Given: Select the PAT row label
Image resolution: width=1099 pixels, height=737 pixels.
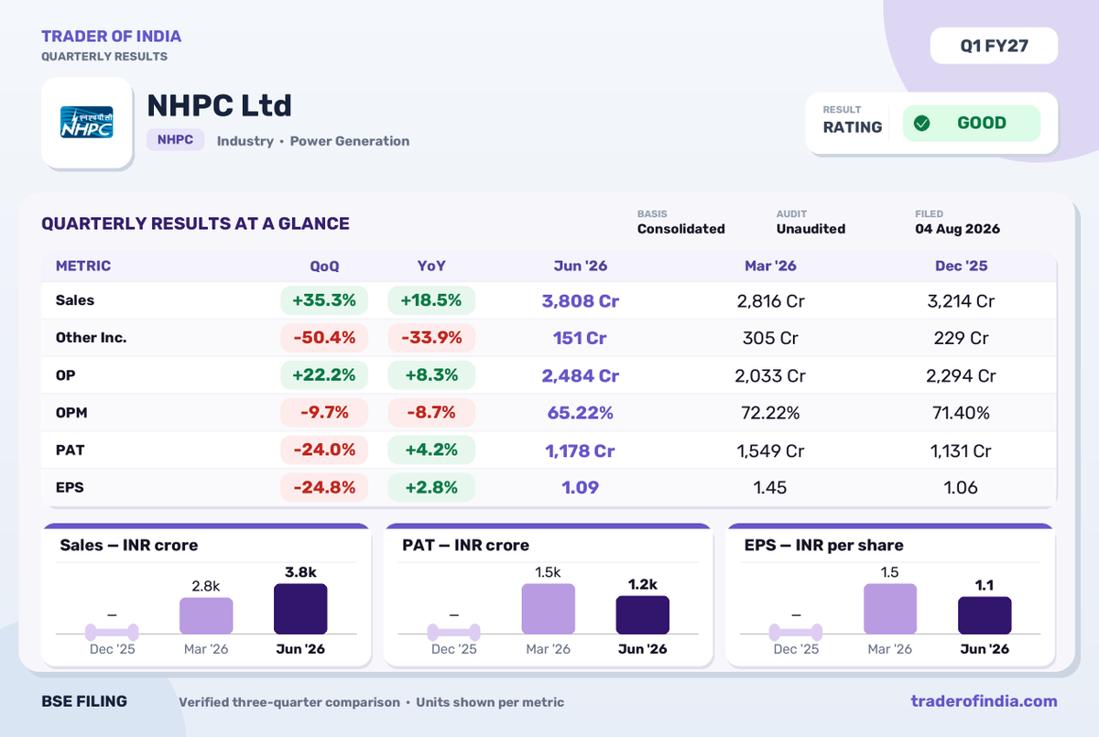Looking at the screenshot, I should pos(70,450).
